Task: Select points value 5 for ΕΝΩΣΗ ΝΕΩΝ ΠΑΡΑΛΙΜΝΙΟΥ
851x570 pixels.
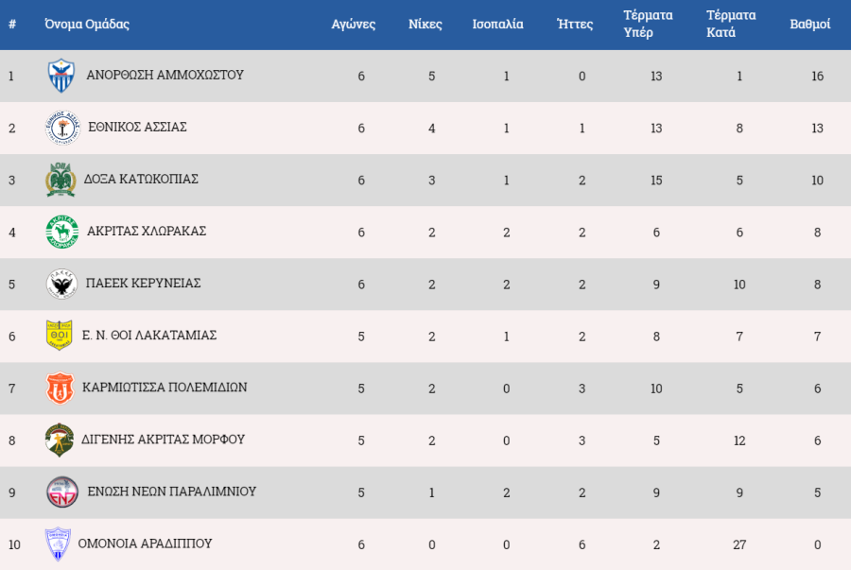Action: pos(817,492)
